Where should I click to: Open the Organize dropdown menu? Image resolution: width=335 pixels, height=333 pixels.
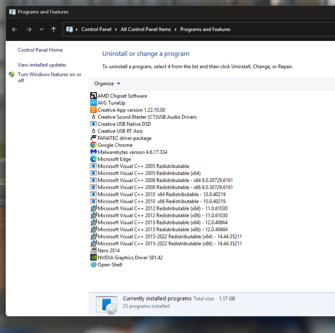tap(107, 84)
